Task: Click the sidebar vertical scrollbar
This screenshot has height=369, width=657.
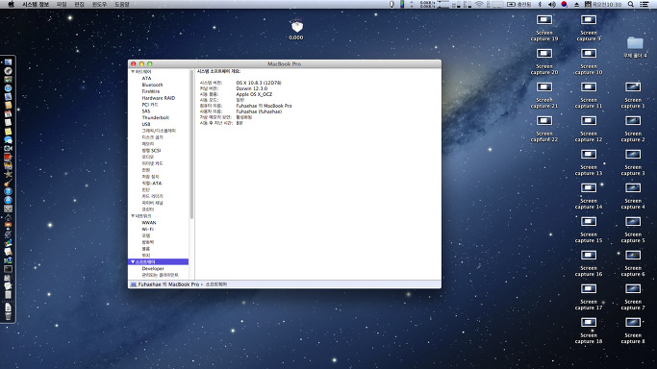Action: [191, 144]
